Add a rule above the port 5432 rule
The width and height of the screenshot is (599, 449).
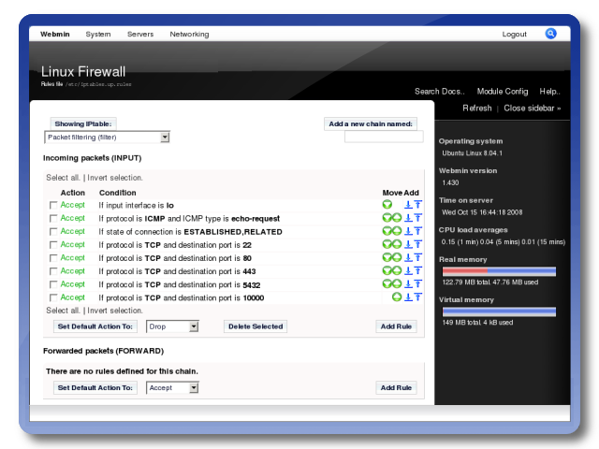(417, 284)
